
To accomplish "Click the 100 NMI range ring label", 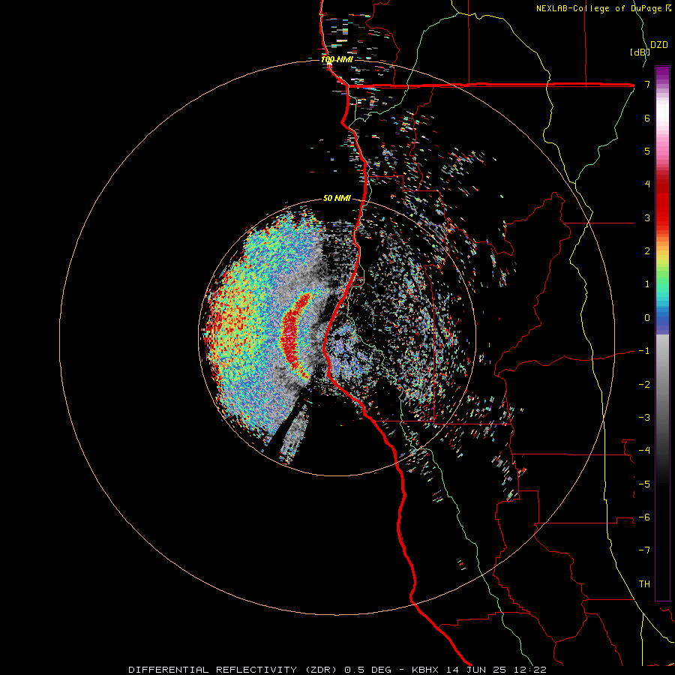I will [337, 59].
